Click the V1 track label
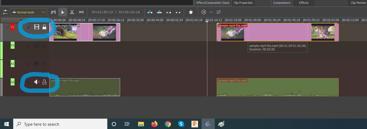This screenshot has height=129, width=367. click(x=13, y=45)
